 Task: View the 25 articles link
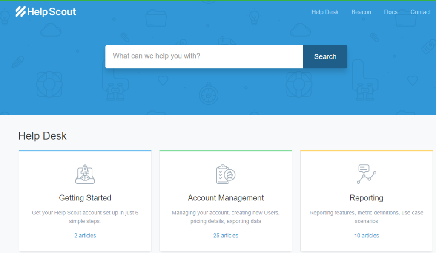(x=226, y=236)
